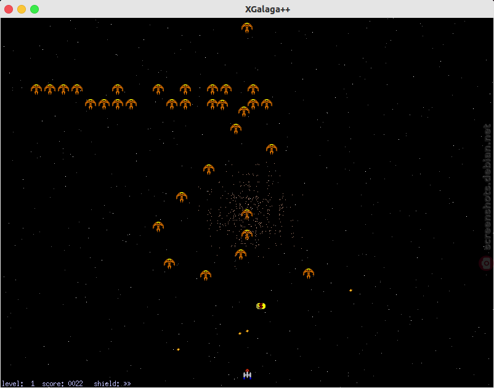Click the XGalaga++ window title
The height and width of the screenshot is (388, 494).
pyautogui.click(x=267, y=9)
